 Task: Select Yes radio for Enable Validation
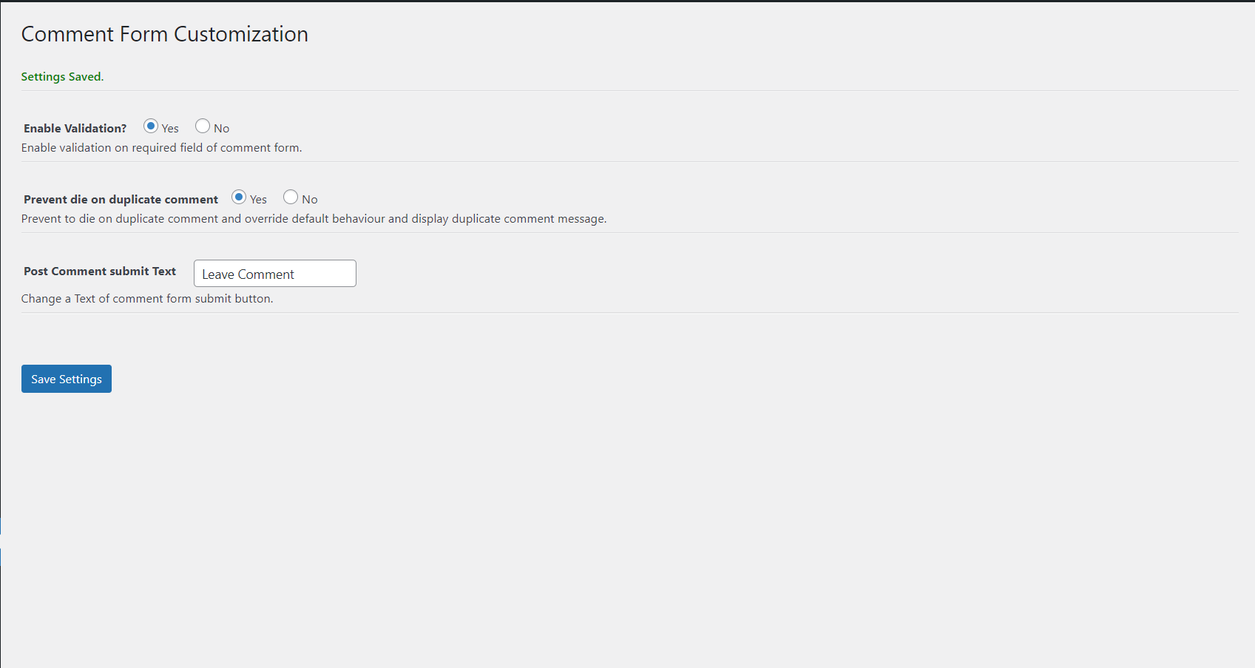coord(151,126)
